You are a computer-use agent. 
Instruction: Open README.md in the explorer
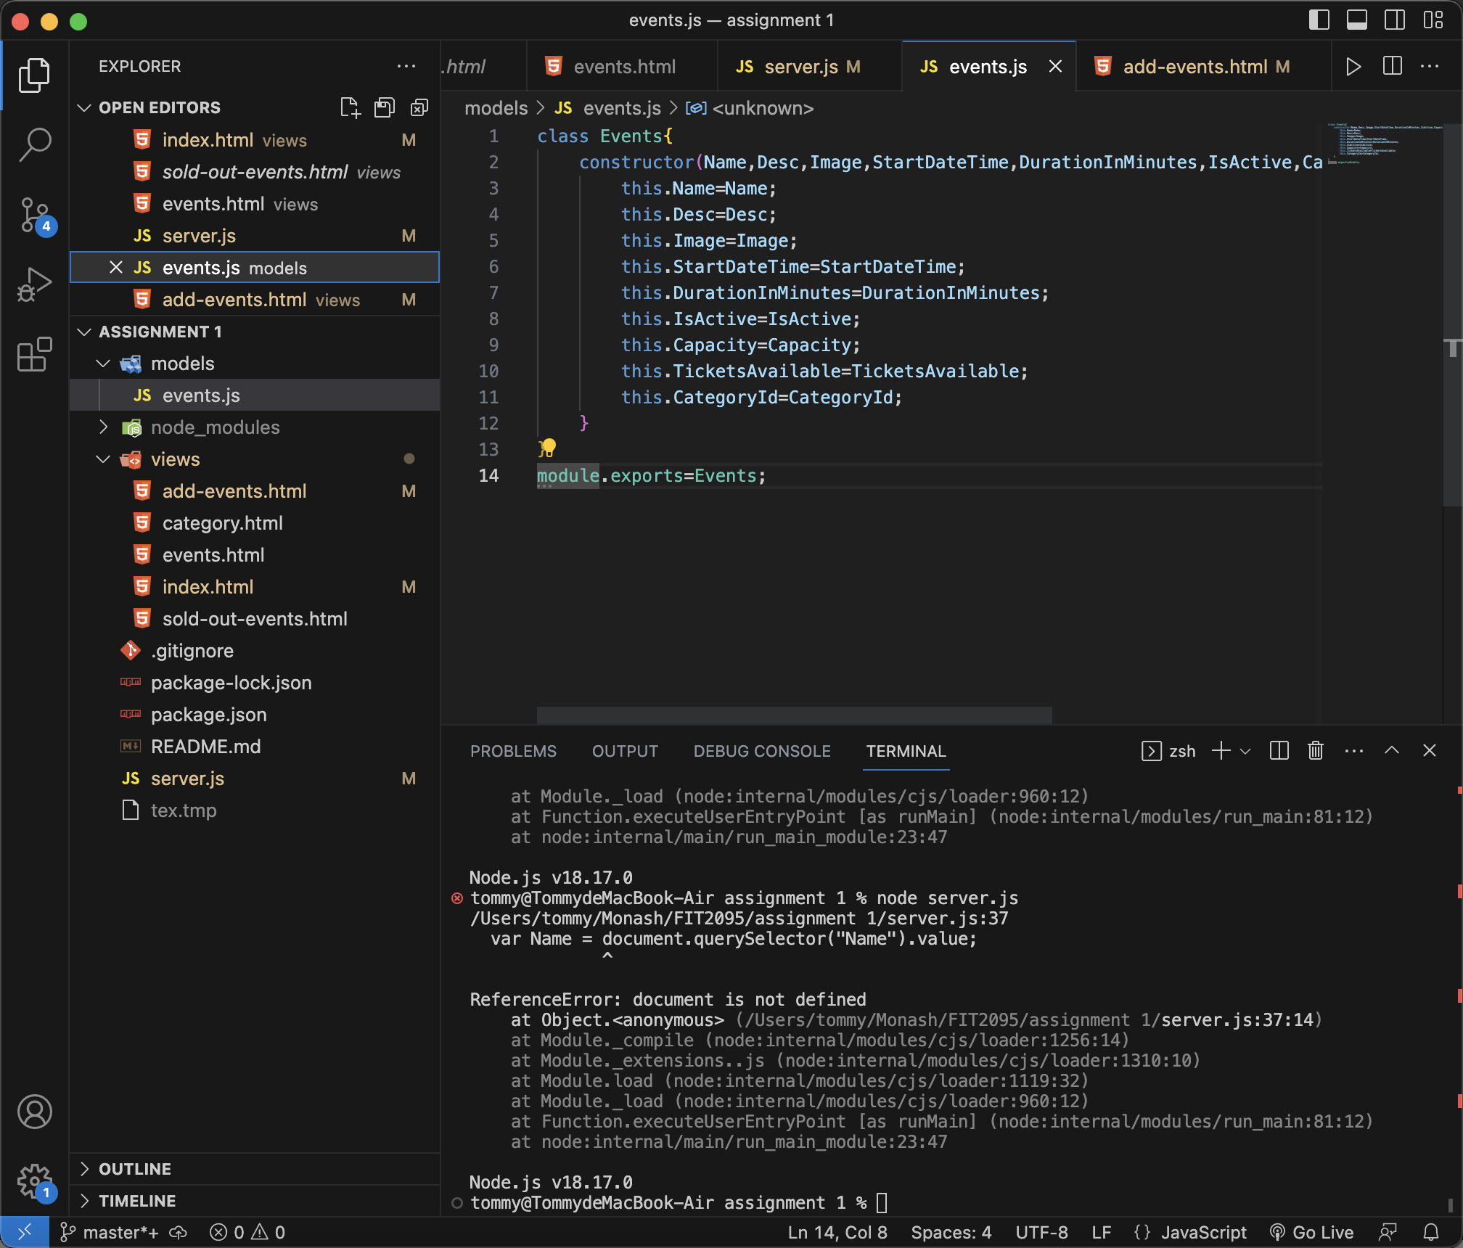[205, 747]
